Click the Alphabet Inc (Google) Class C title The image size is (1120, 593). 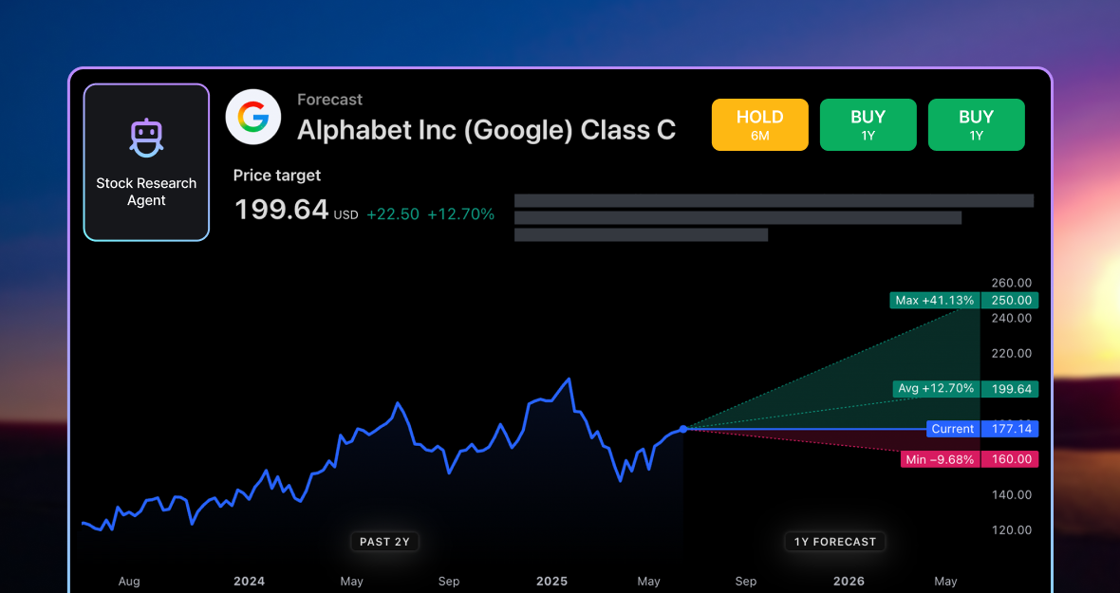pos(486,130)
